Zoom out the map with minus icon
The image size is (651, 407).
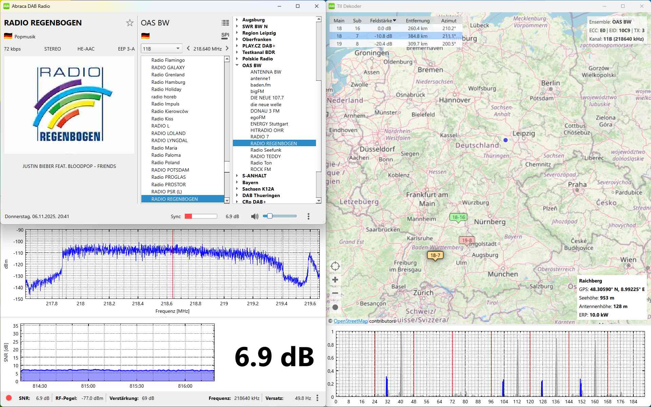[335, 293]
